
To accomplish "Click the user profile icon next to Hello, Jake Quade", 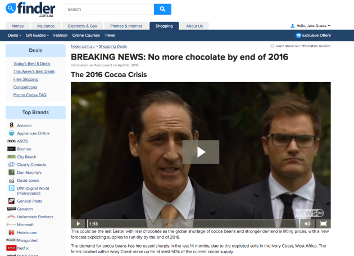I will tap(292, 26).
